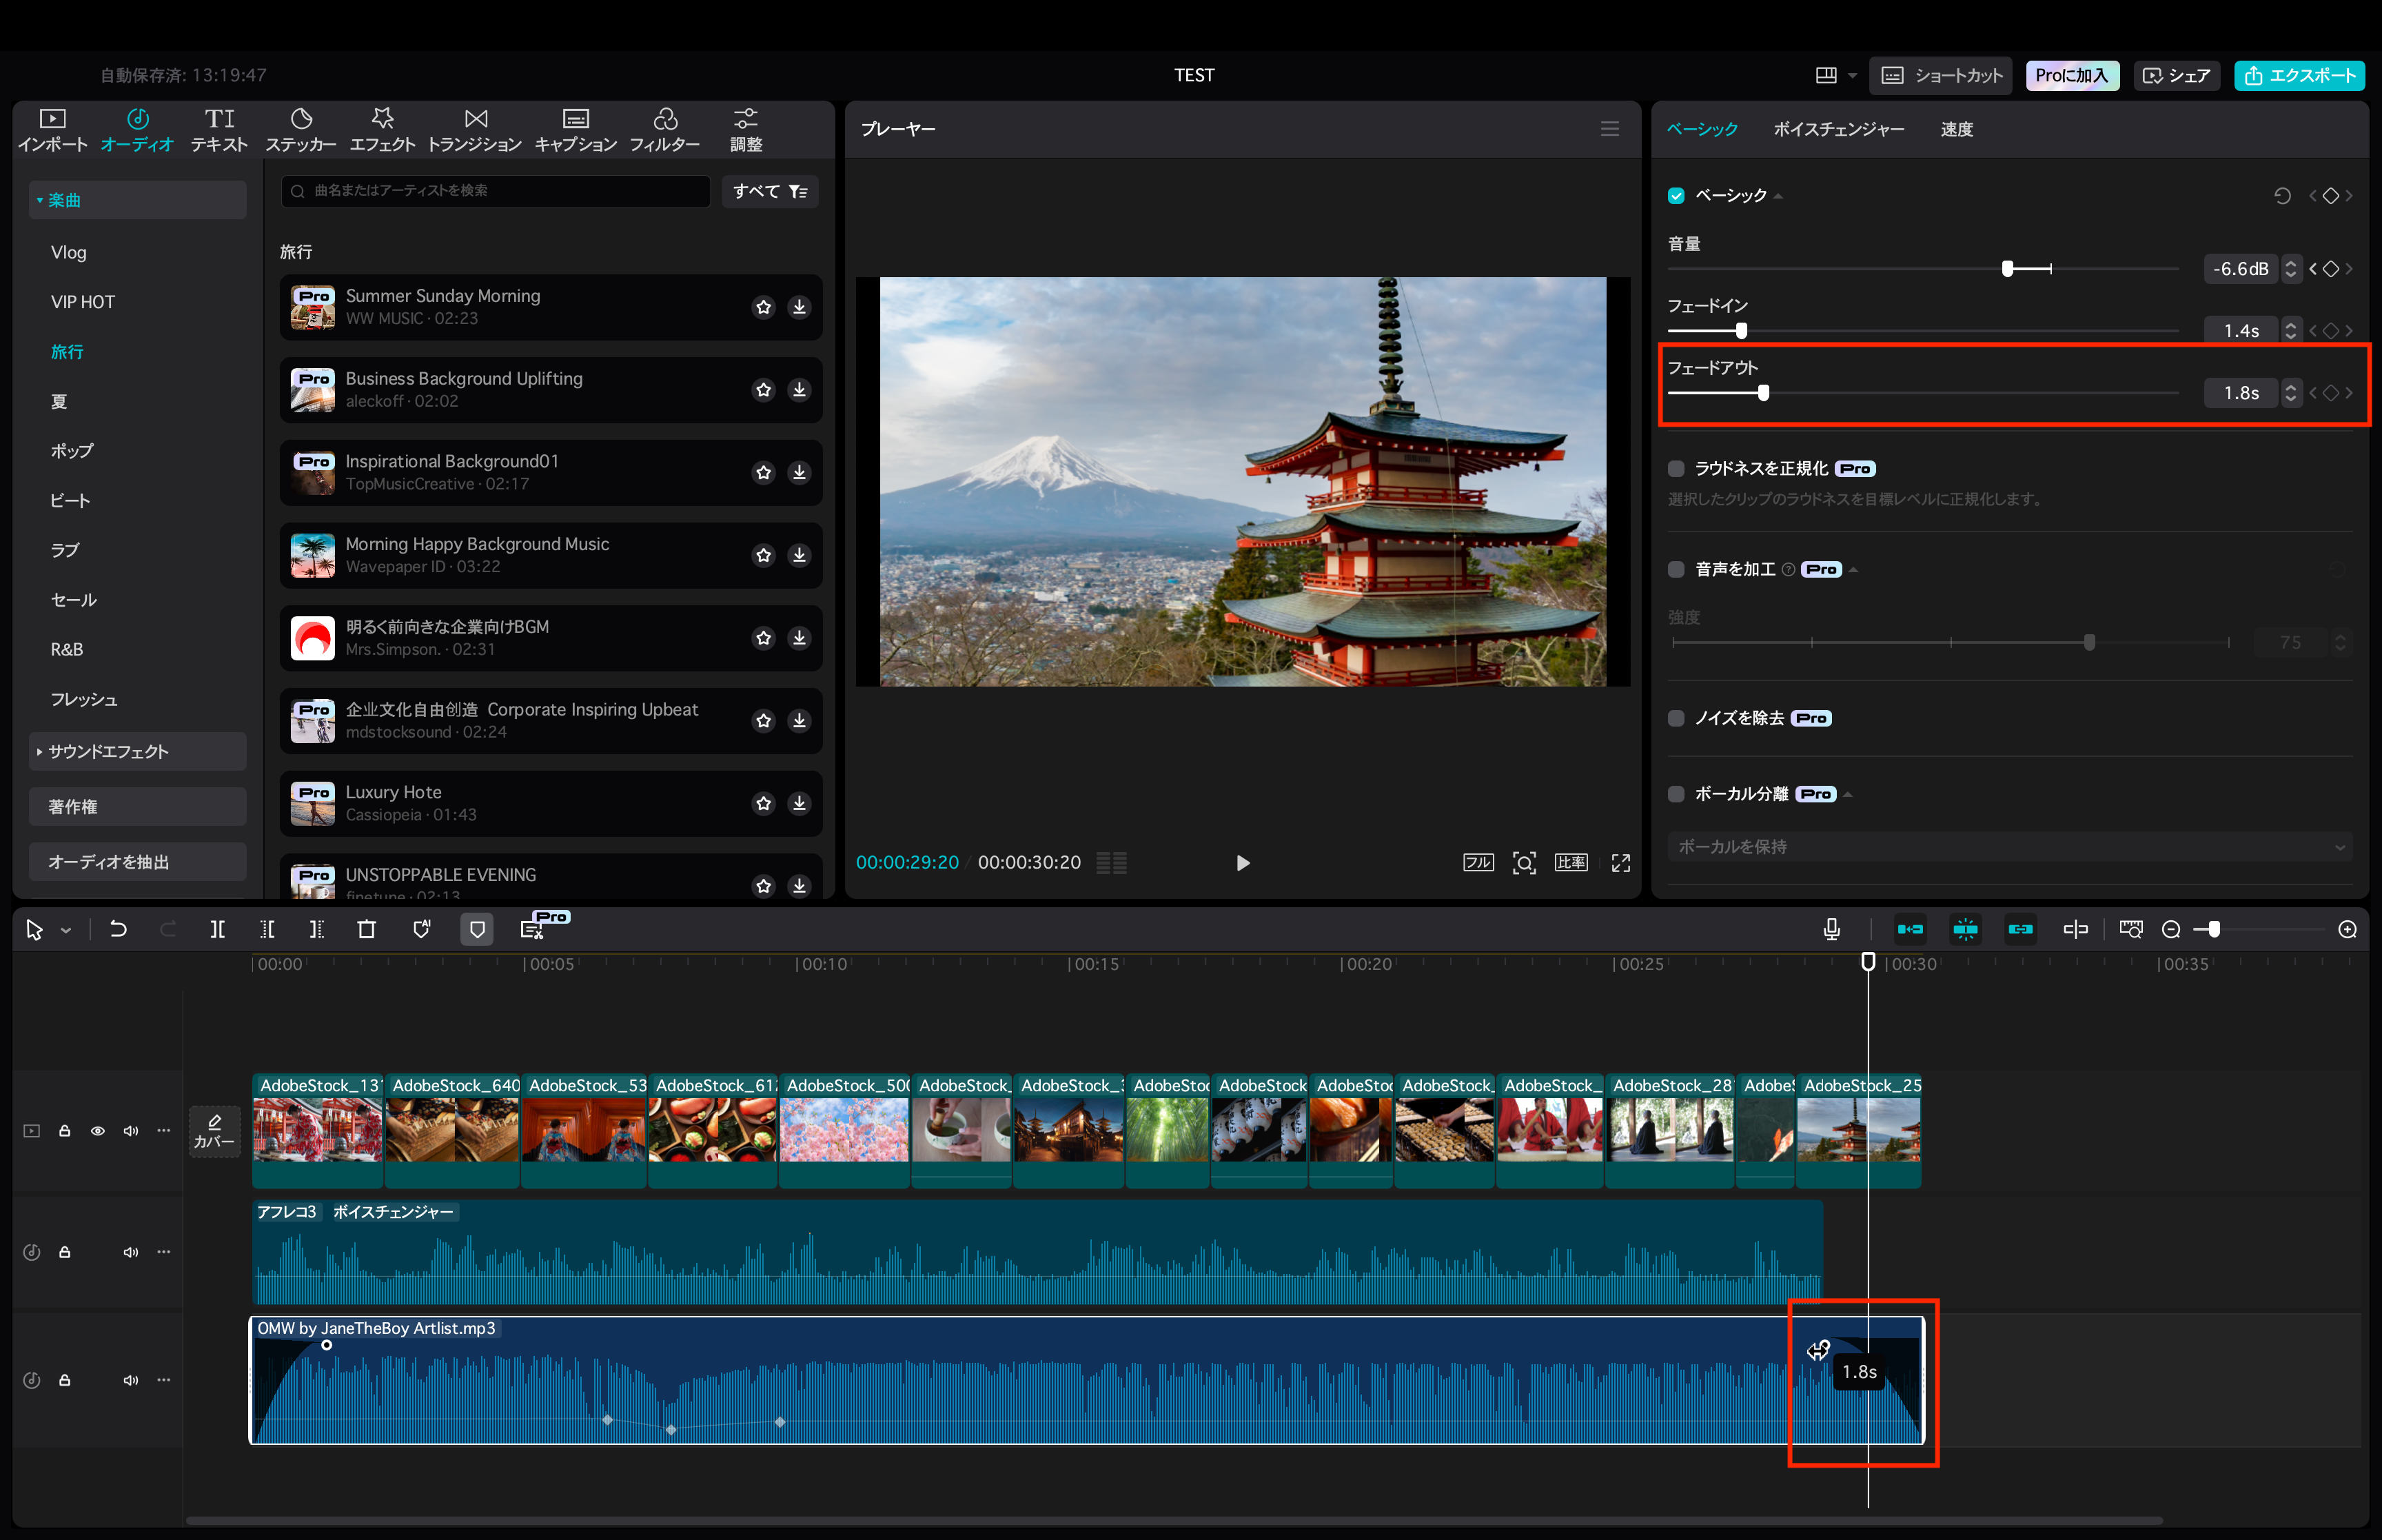
Task: Mute the voiceover audio track speaker
Action: (131, 1252)
